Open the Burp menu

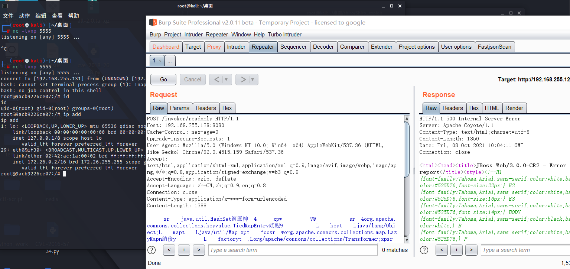(x=155, y=35)
